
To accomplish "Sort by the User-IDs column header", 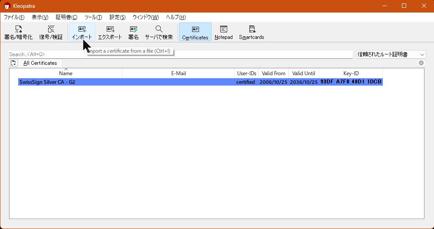I will click(247, 73).
